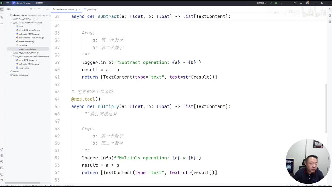332x187 pixels.
Task: Open the main hamburger menu
Action: pos(8,3)
